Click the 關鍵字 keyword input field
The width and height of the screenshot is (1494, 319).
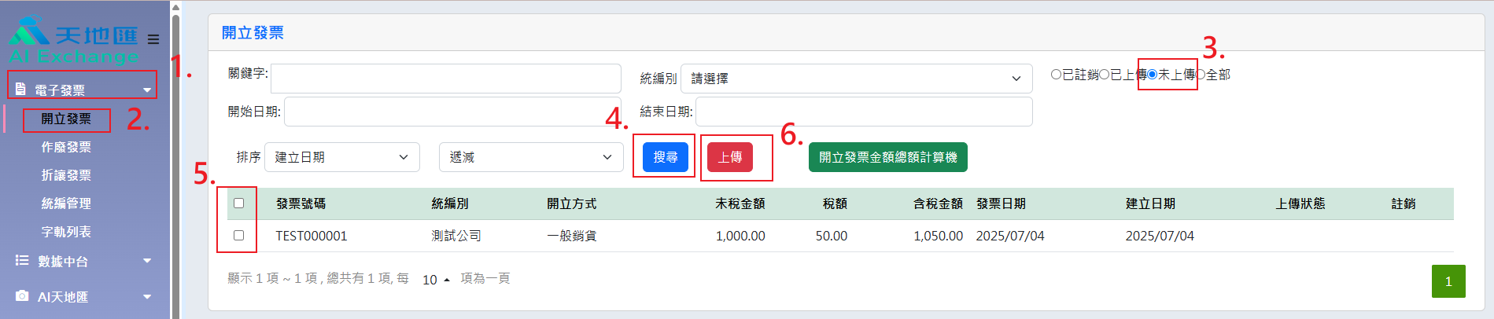[x=445, y=79]
